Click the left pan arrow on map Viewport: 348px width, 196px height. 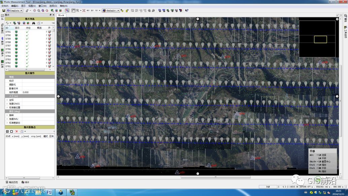(58, 96)
